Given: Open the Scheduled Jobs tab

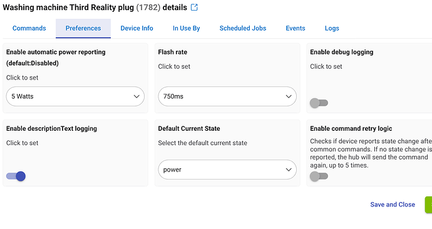Looking at the screenshot, I should click(243, 28).
